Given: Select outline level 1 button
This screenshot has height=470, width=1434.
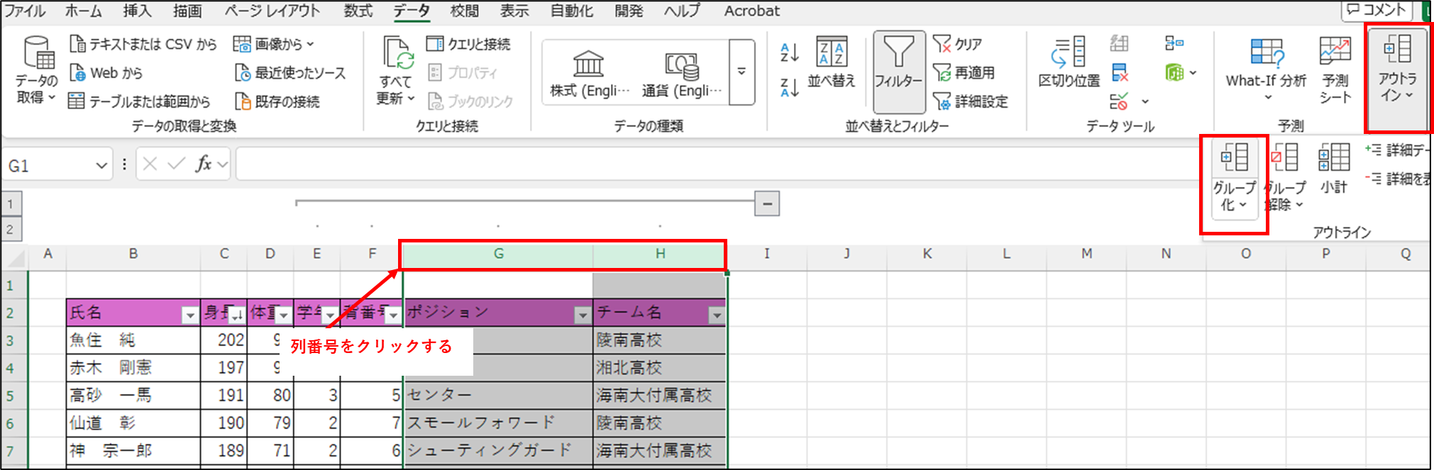Looking at the screenshot, I should pos(11,204).
